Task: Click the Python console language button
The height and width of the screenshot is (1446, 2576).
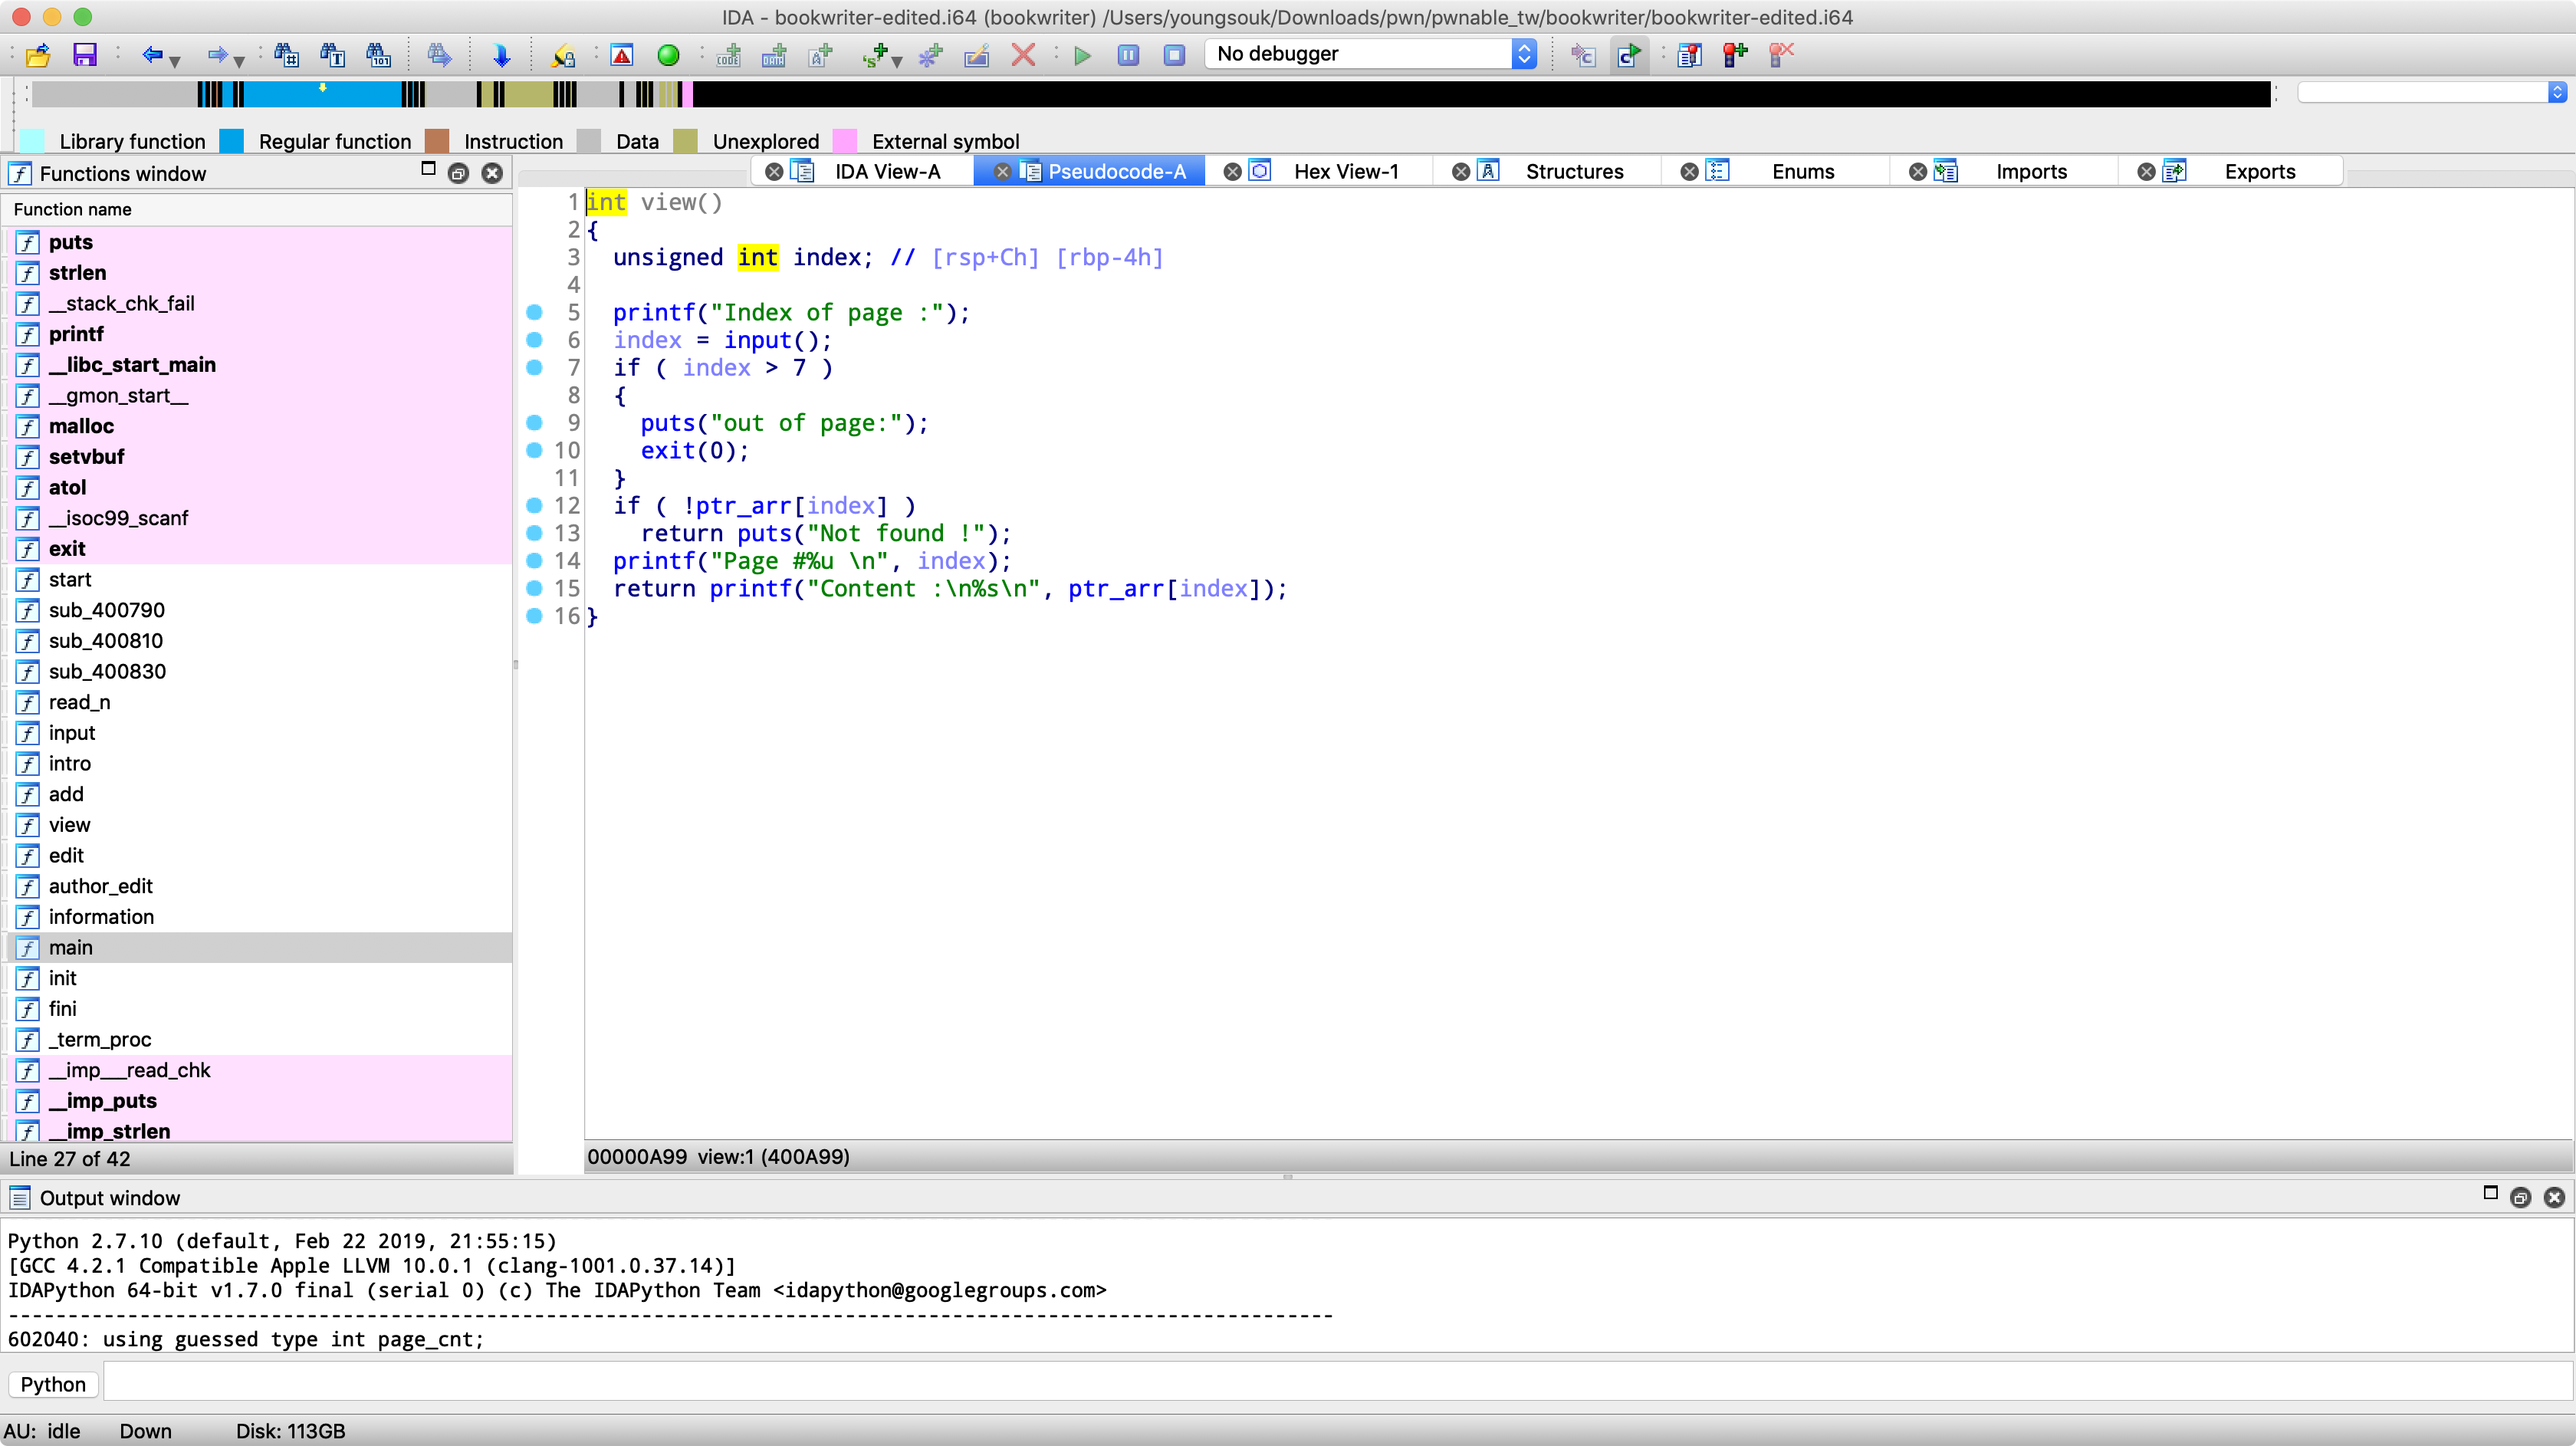Action: [x=53, y=1384]
